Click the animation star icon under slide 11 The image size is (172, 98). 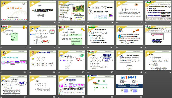pos(117,48)
